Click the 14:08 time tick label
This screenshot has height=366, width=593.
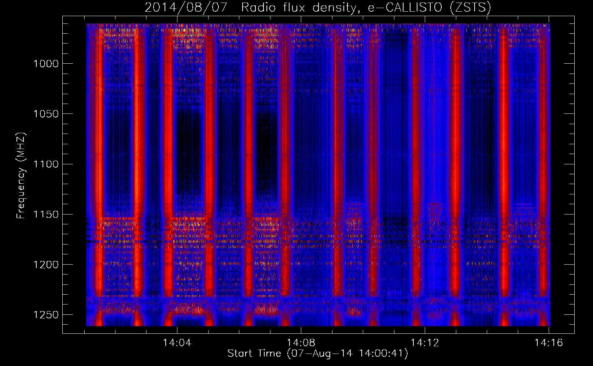[301, 343]
